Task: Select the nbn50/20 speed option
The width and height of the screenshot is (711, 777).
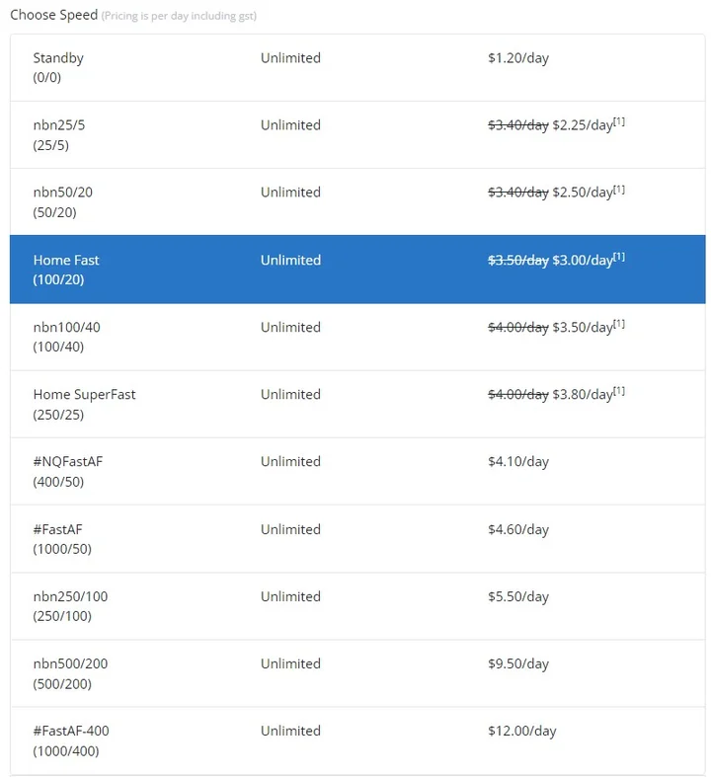Action: point(357,202)
